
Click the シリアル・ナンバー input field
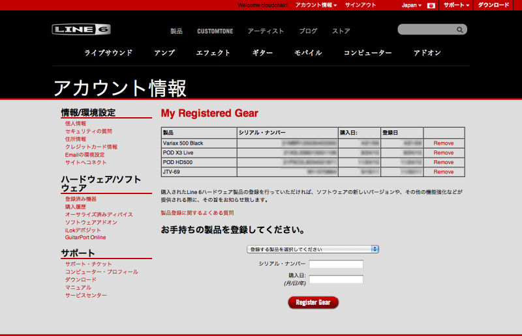click(x=336, y=264)
